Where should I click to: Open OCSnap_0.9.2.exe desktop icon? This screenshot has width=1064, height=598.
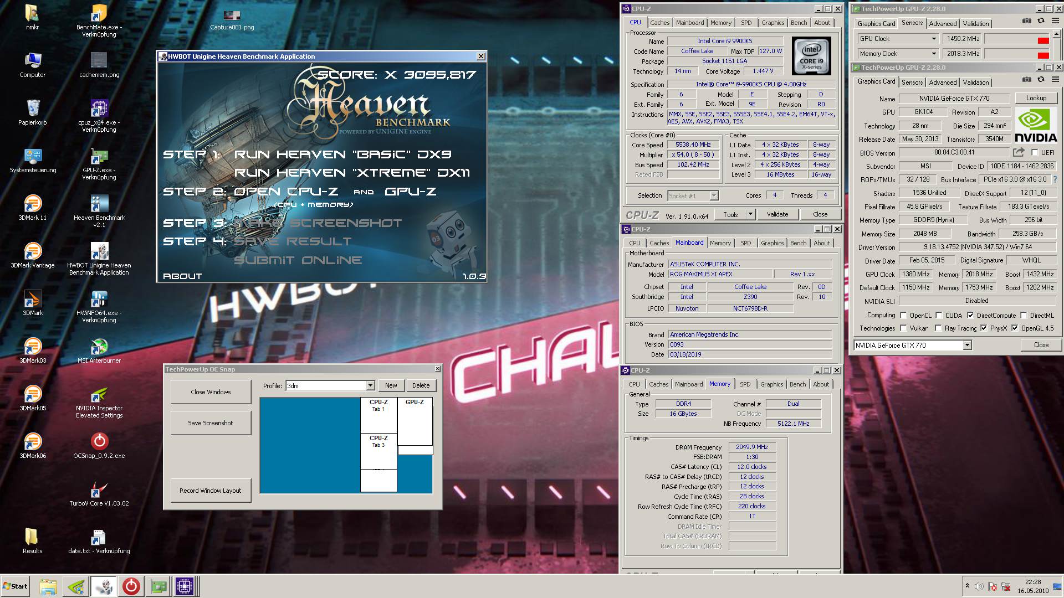pos(99,446)
